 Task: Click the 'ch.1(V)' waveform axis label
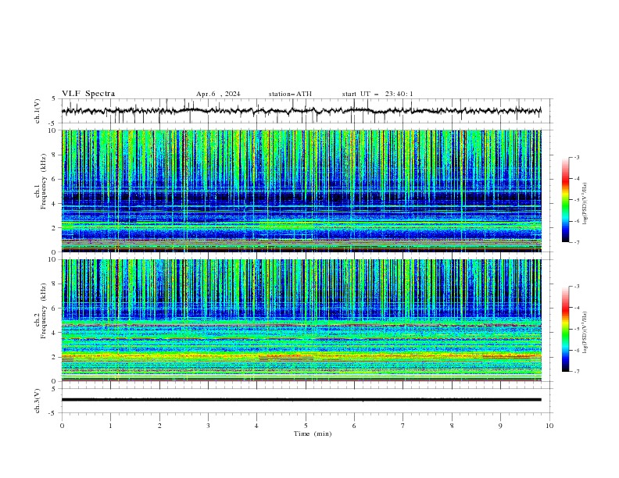(38, 111)
